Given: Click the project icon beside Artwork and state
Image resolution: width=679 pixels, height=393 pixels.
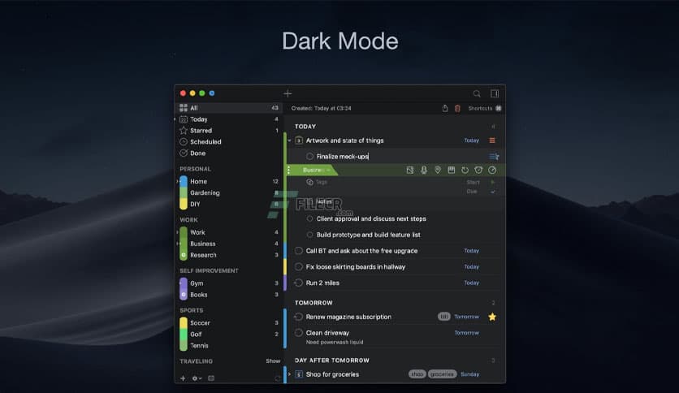Looking at the screenshot, I should click(x=299, y=140).
